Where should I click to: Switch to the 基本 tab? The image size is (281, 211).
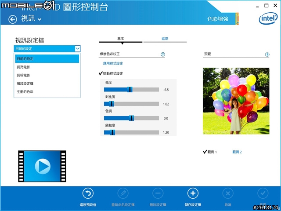(x=121, y=39)
